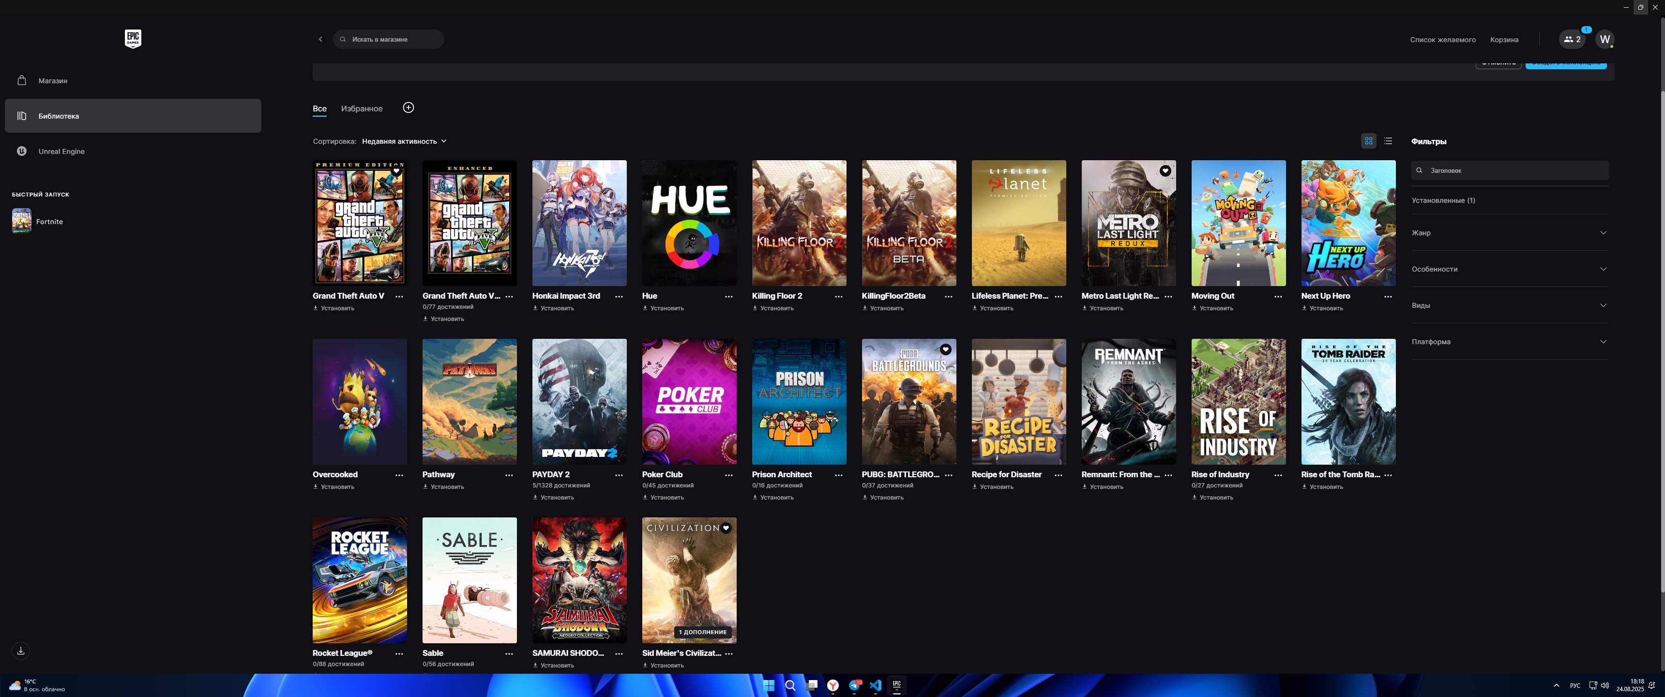
Task: Open Магазин in the sidebar
Action: (133, 81)
